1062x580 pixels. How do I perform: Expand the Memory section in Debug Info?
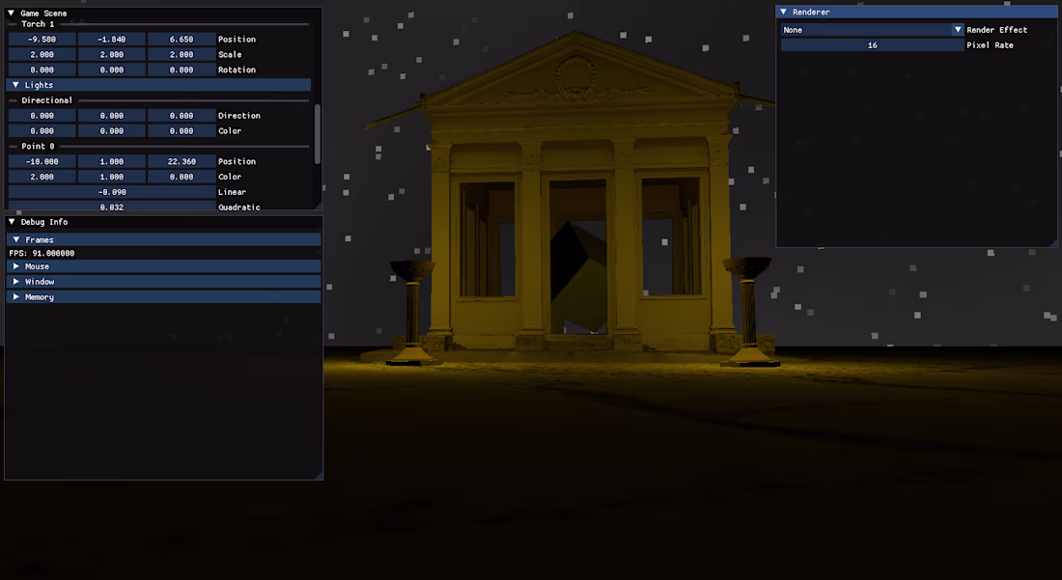pos(14,297)
